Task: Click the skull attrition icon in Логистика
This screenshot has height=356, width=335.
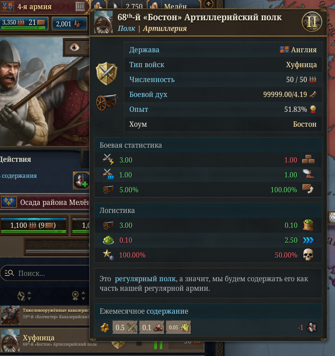Action: [308, 255]
